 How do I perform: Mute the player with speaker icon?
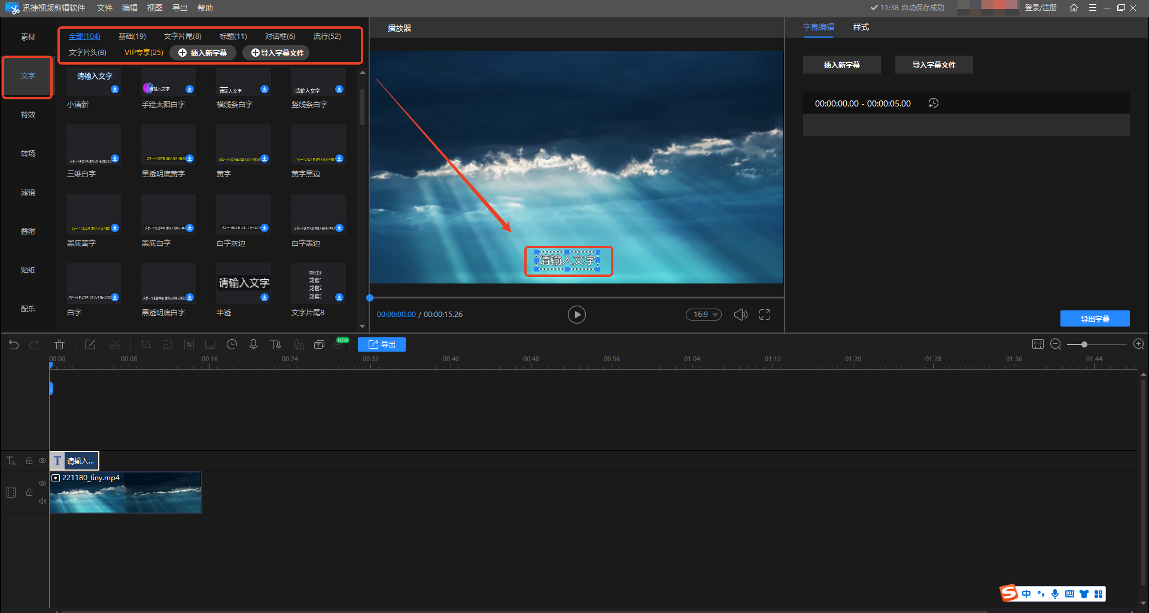pos(740,315)
